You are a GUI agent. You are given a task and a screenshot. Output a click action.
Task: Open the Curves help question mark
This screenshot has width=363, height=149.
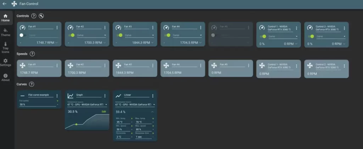pos(32,84)
